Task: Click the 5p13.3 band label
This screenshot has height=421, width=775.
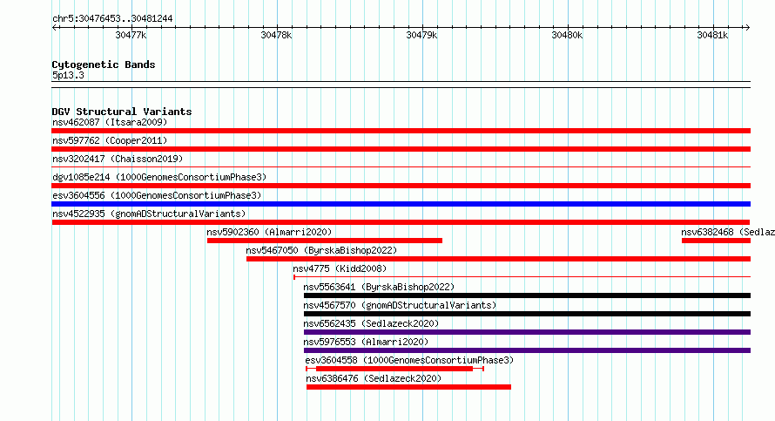Action: [68, 76]
